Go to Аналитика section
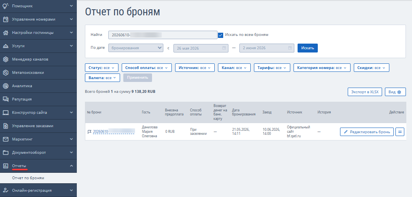This screenshot has width=412, height=197. 38,86
